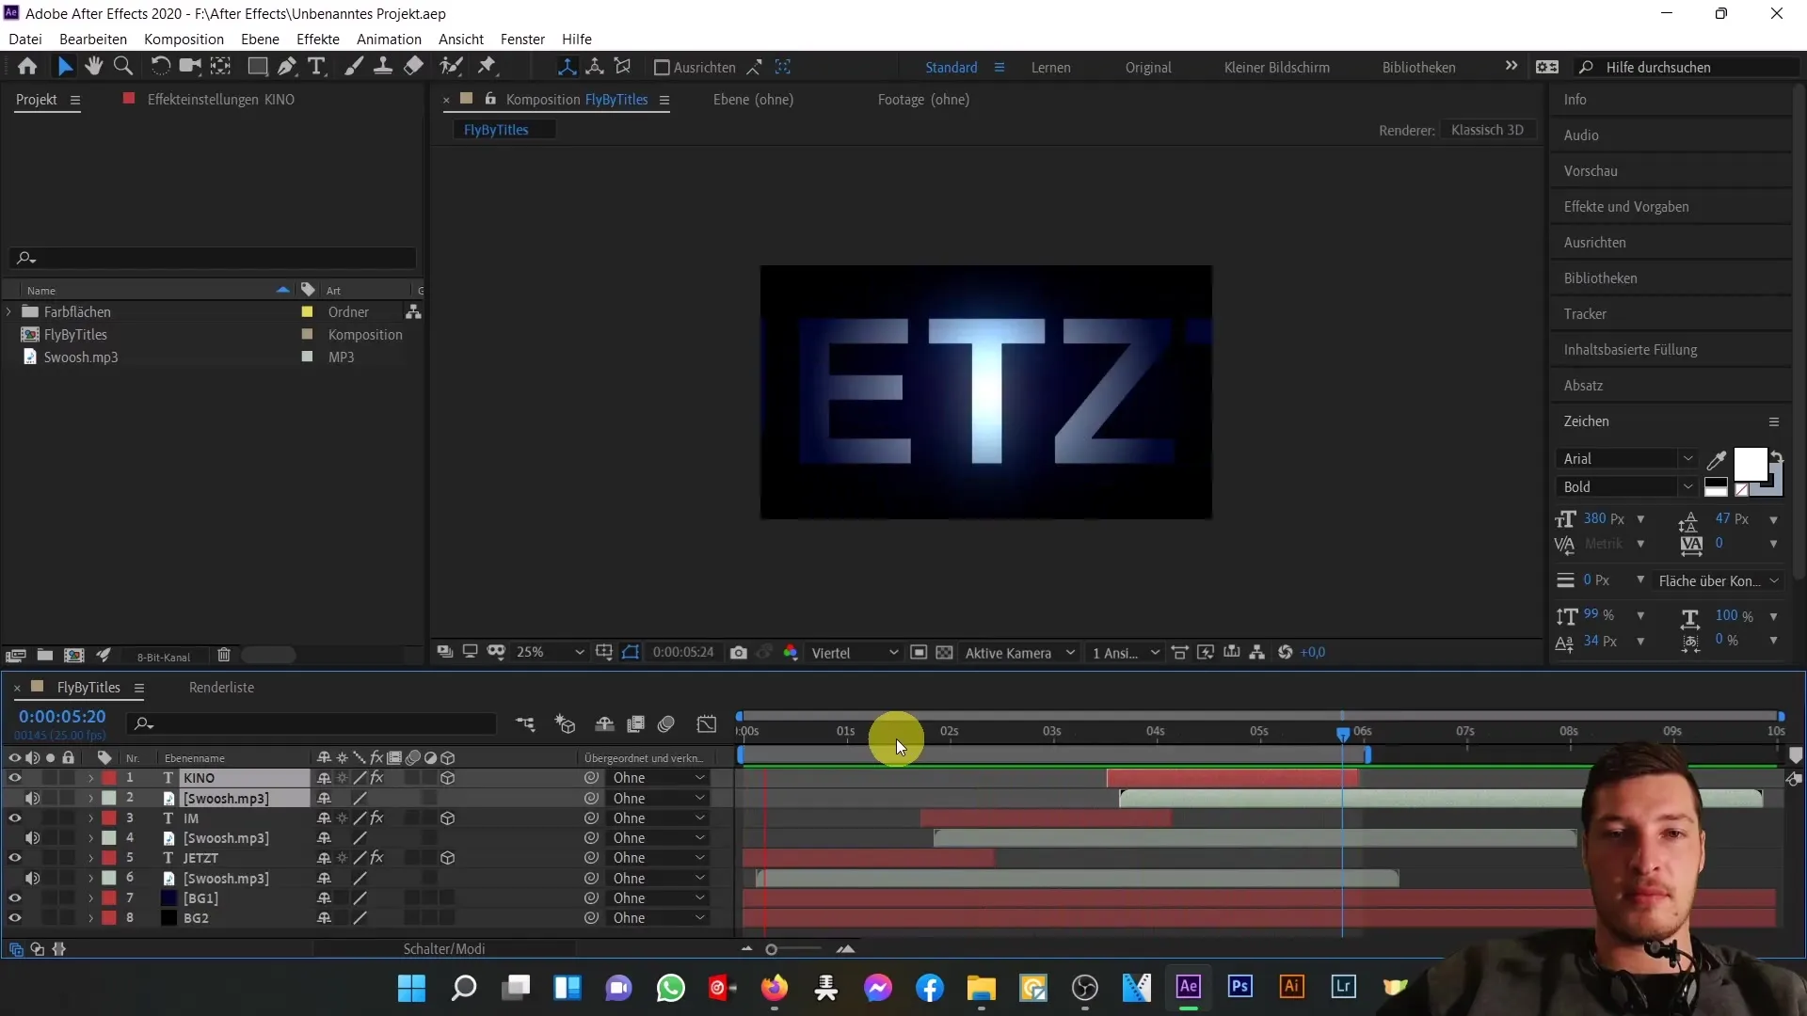Open parent dropdown for KINO layer
The image size is (1807, 1016).
[658, 778]
